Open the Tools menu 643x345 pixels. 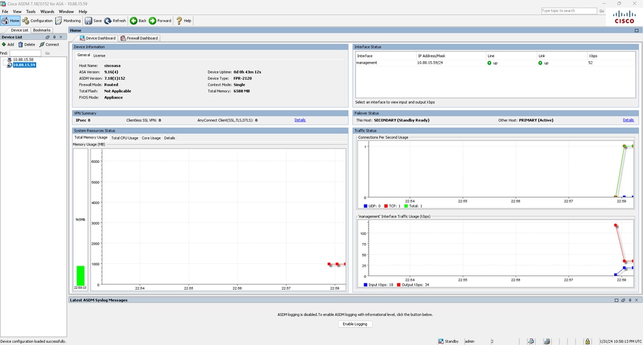click(x=31, y=12)
